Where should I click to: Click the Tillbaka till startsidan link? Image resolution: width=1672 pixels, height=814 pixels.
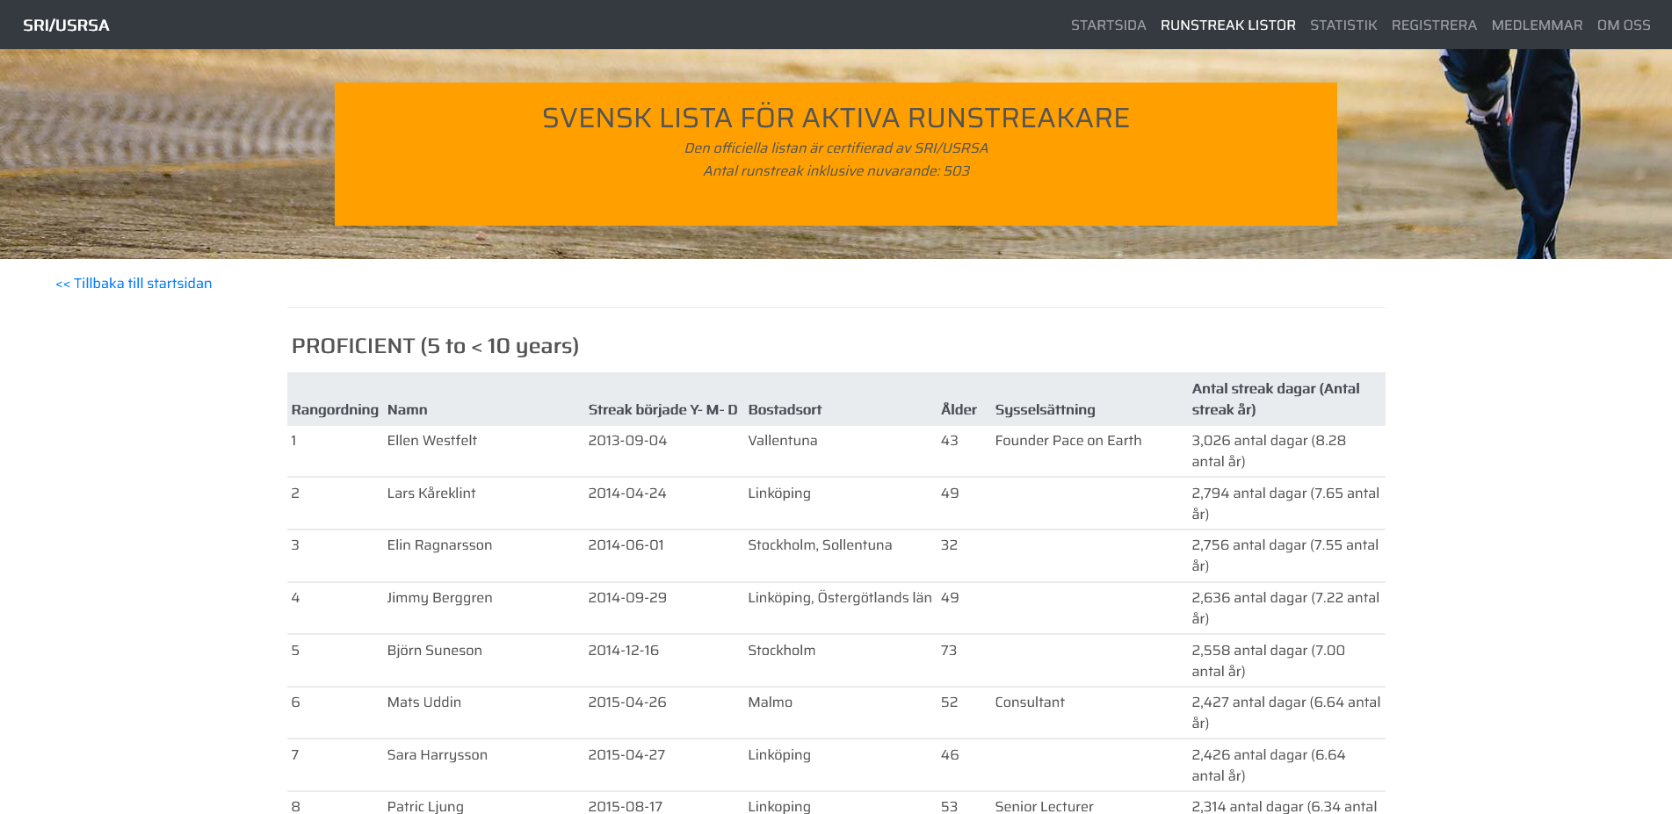(x=134, y=283)
